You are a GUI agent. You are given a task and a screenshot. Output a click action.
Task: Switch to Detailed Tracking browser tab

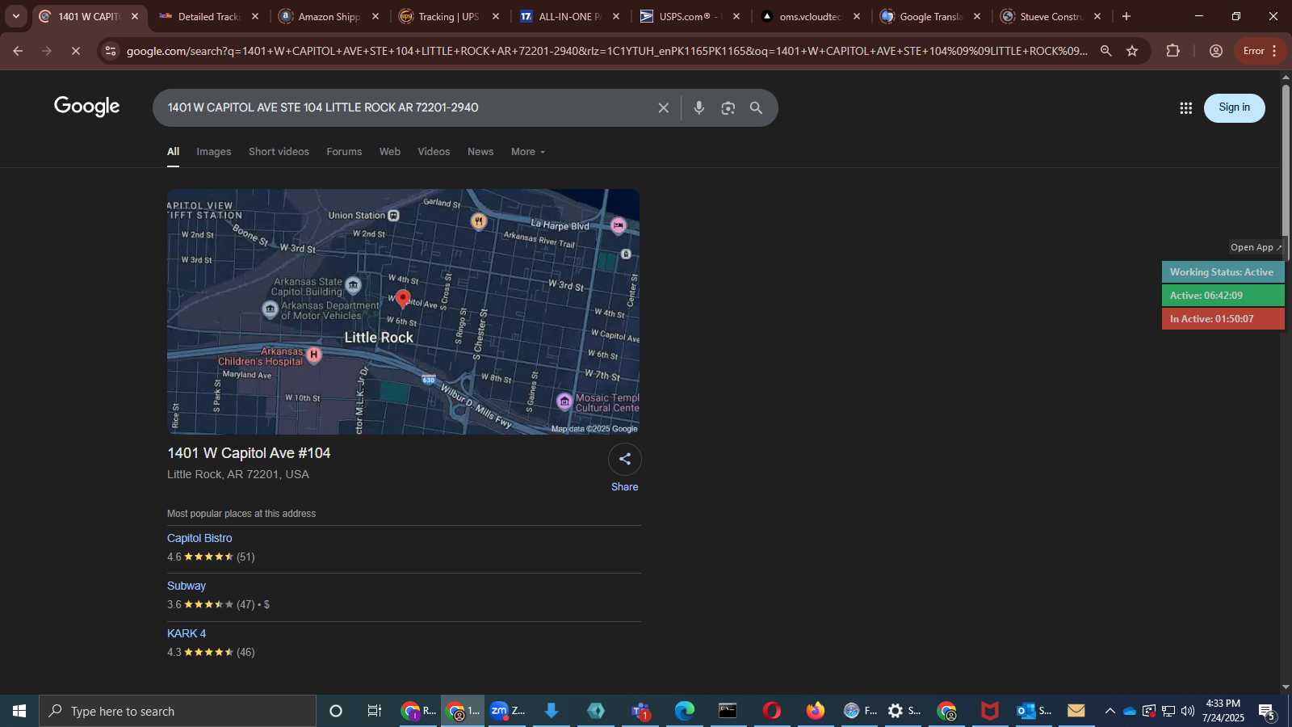tap(209, 16)
